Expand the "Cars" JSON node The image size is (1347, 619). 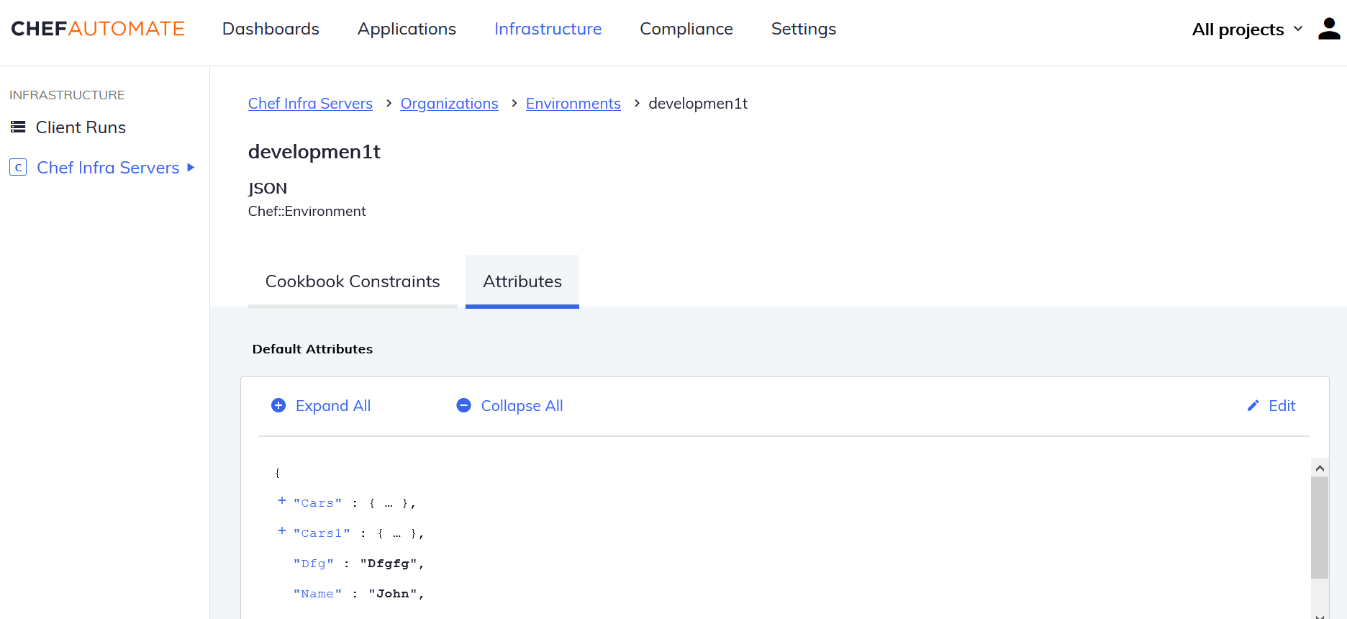click(282, 501)
